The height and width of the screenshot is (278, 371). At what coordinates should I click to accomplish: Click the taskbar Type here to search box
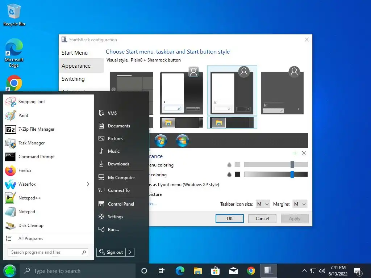(78, 271)
